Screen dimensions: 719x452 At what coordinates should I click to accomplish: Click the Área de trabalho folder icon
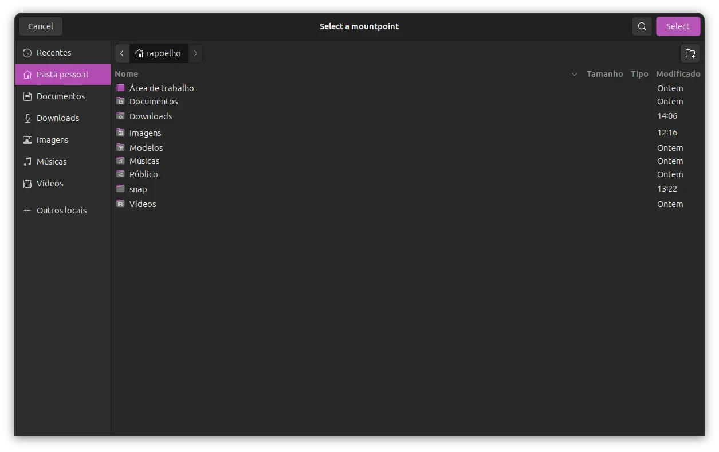click(120, 88)
